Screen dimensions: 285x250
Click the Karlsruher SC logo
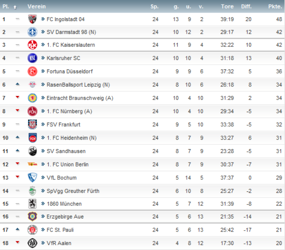[32, 58]
